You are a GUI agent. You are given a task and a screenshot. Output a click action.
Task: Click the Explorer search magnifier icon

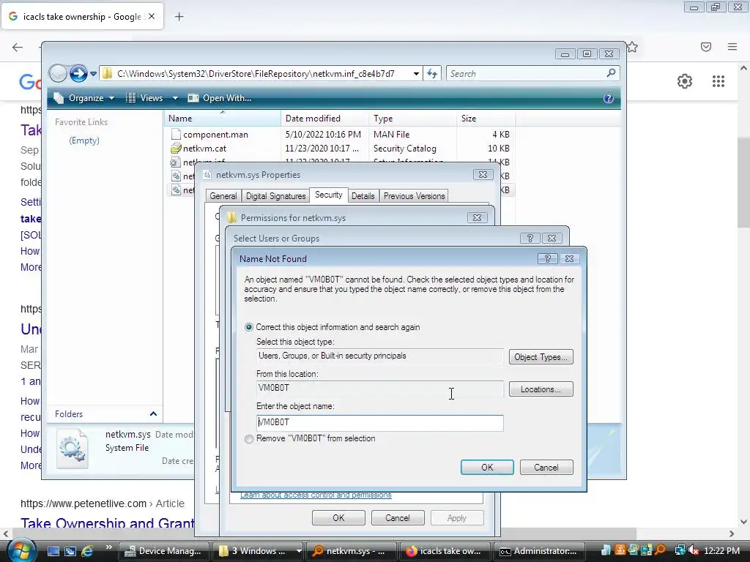tap(611, 73)
